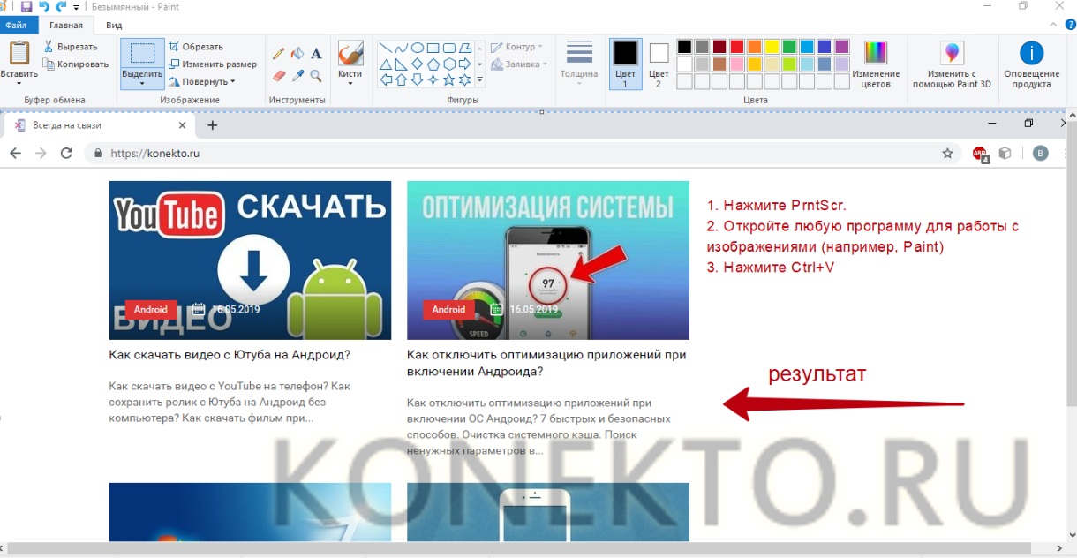Click the Изменить размер resize button
Image resolution: width=1077 pixels, height=558 pixels.
(213, 64)
